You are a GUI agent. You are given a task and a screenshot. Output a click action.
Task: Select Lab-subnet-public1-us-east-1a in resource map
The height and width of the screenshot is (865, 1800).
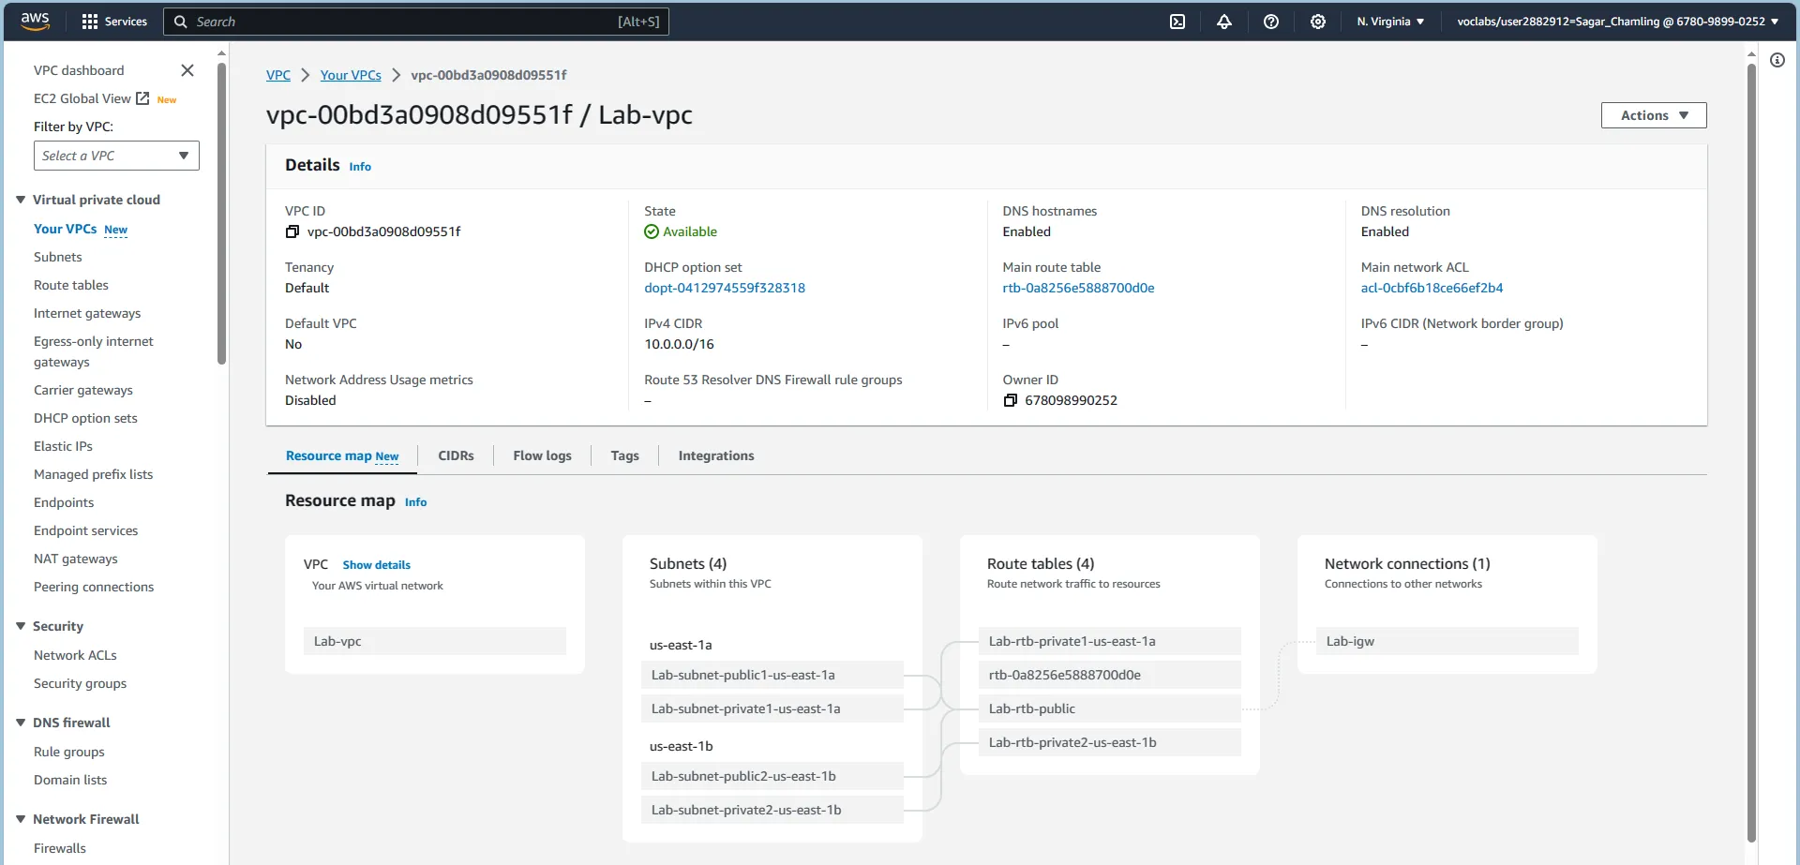pos(772,675)
